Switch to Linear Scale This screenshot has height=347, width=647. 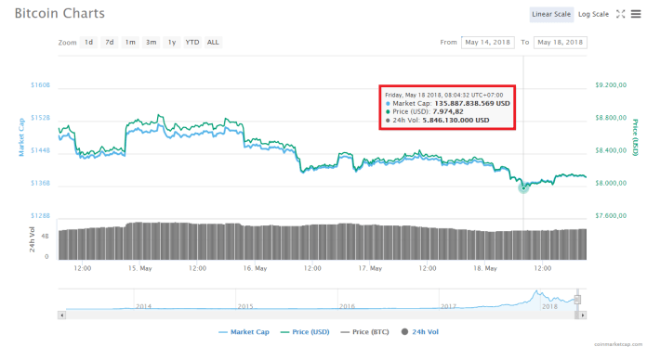(x=551, y=15)
